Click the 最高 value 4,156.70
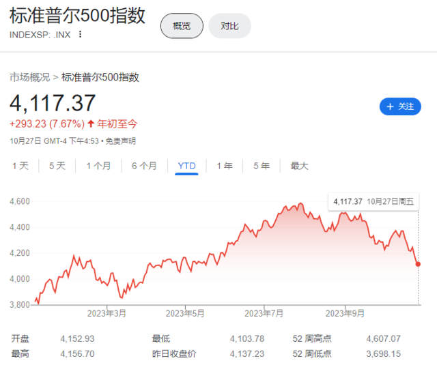 pos(77,353)
